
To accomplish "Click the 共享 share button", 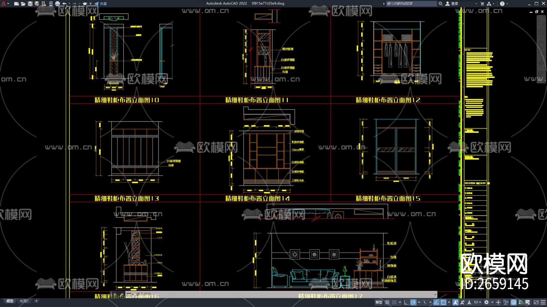I will point(101,4).
